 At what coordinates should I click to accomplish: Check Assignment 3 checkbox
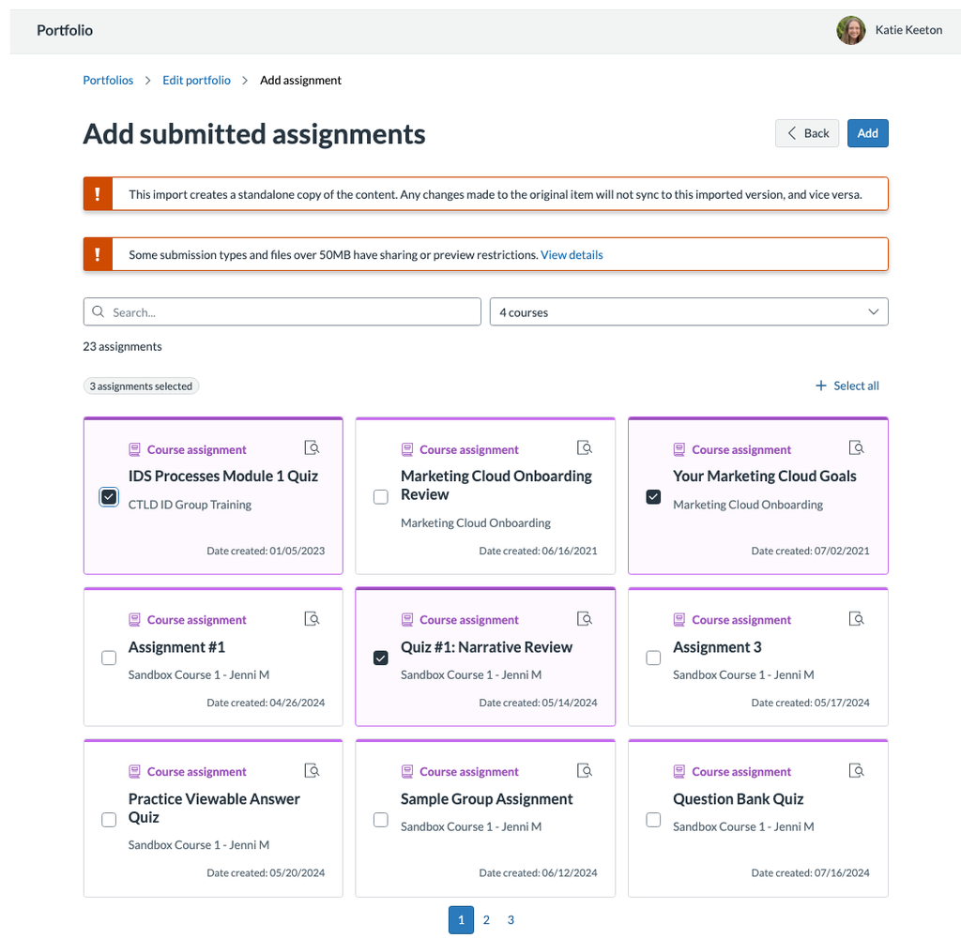pos(653,658)
